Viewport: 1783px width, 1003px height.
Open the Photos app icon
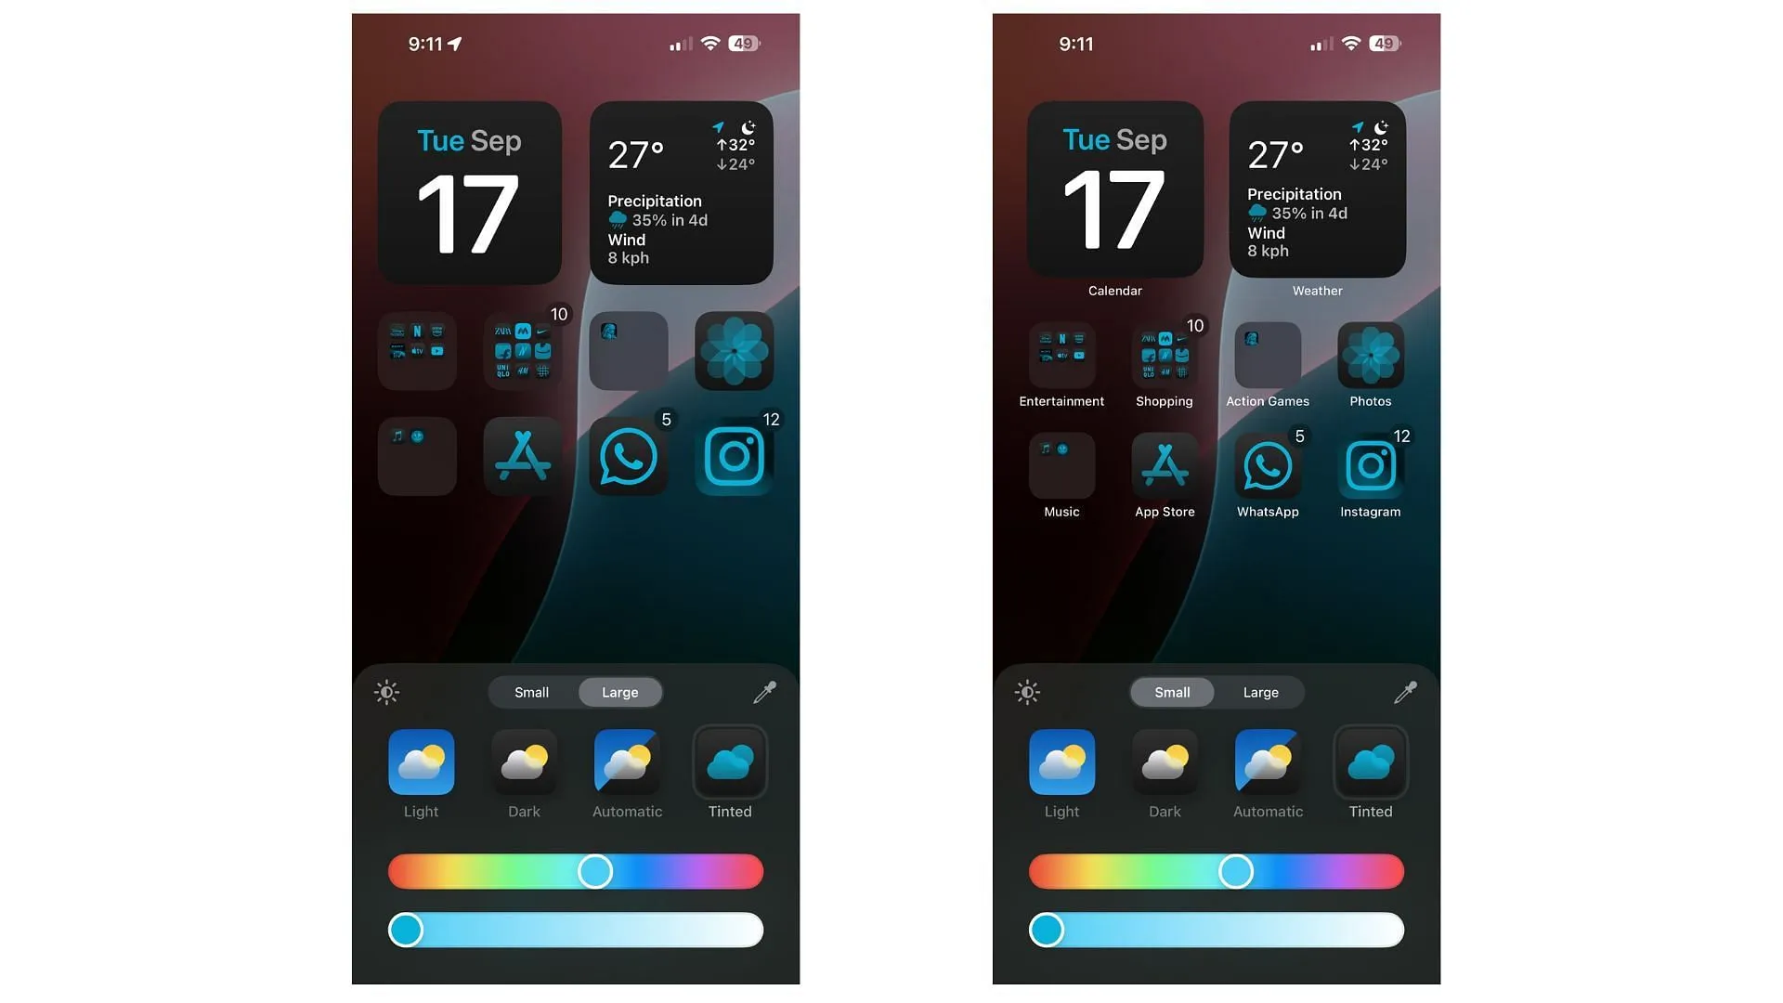pos(1371,354)
